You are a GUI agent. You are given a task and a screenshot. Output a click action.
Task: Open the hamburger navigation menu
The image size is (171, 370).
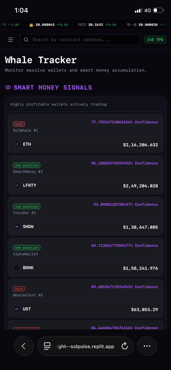[10, 40]
